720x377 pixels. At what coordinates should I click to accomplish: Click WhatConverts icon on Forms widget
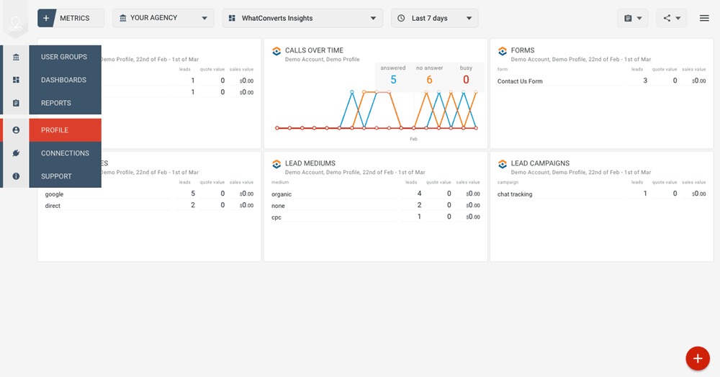(x=503, y=51)
